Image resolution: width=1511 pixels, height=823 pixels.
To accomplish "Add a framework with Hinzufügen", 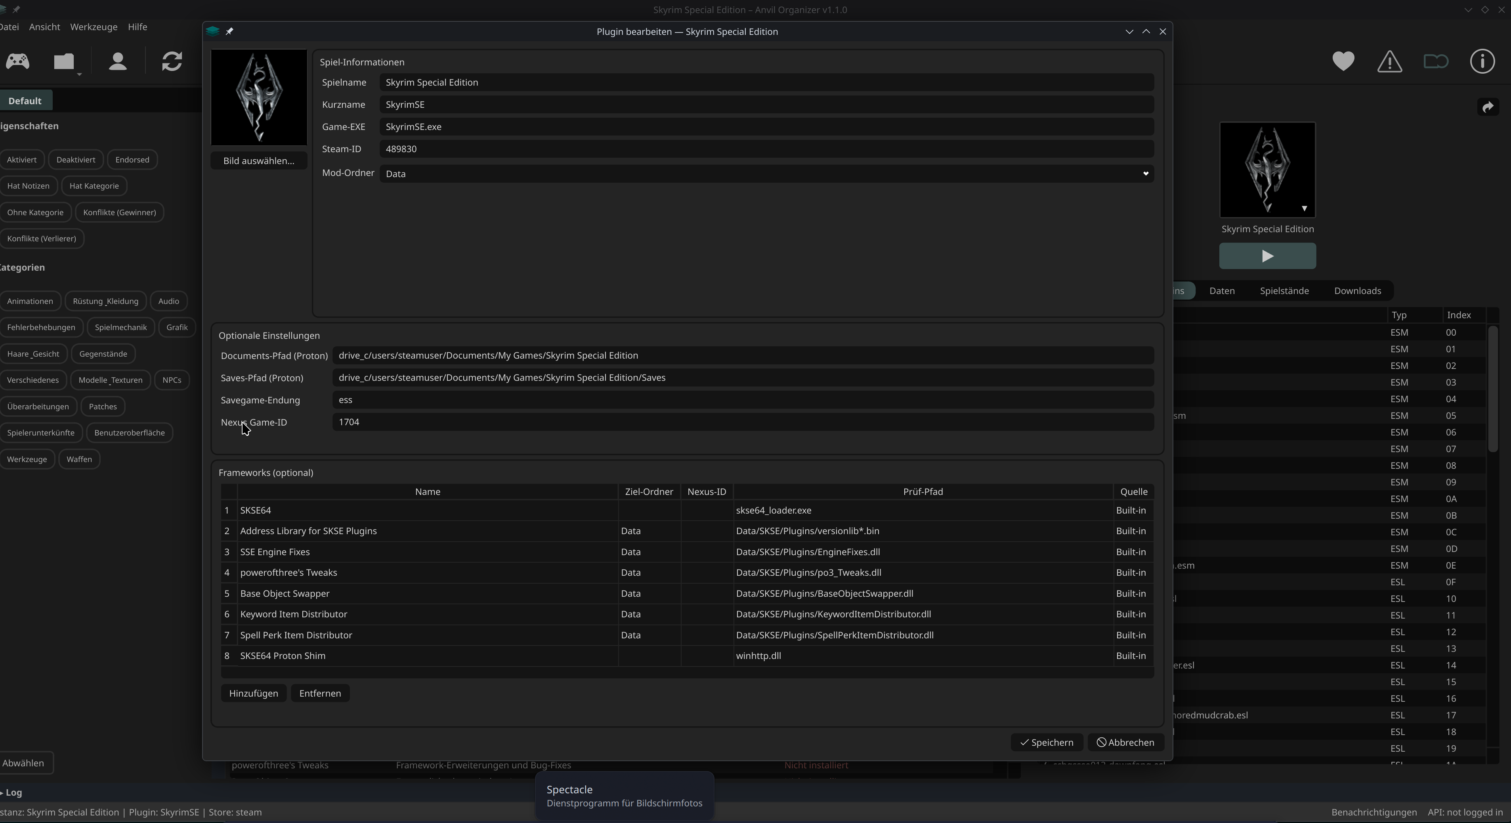I will tap(253, 693).
